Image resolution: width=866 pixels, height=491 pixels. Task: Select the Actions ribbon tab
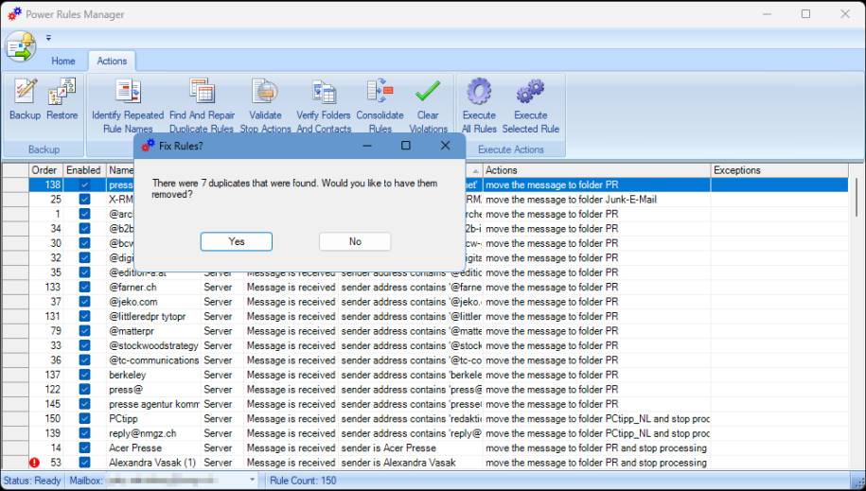coord(112,61)
